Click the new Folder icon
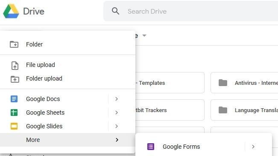This screenshot has width=278, height=156. 14,44
